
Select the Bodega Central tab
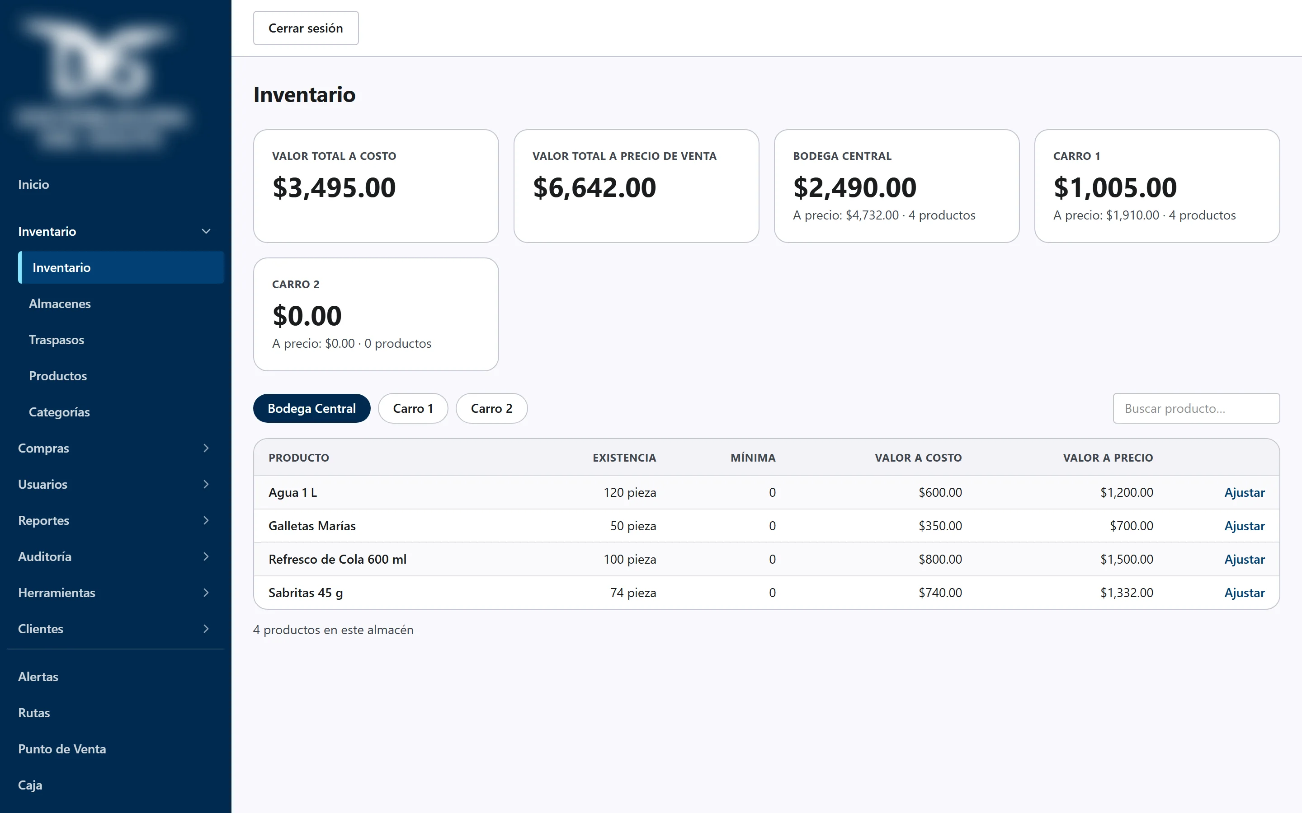tap(311, 408)
